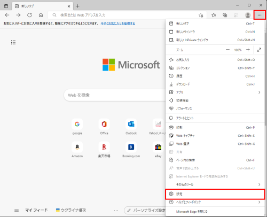Open コレクション from the menu
Screen dimensions: 267x217
(215, 68)
